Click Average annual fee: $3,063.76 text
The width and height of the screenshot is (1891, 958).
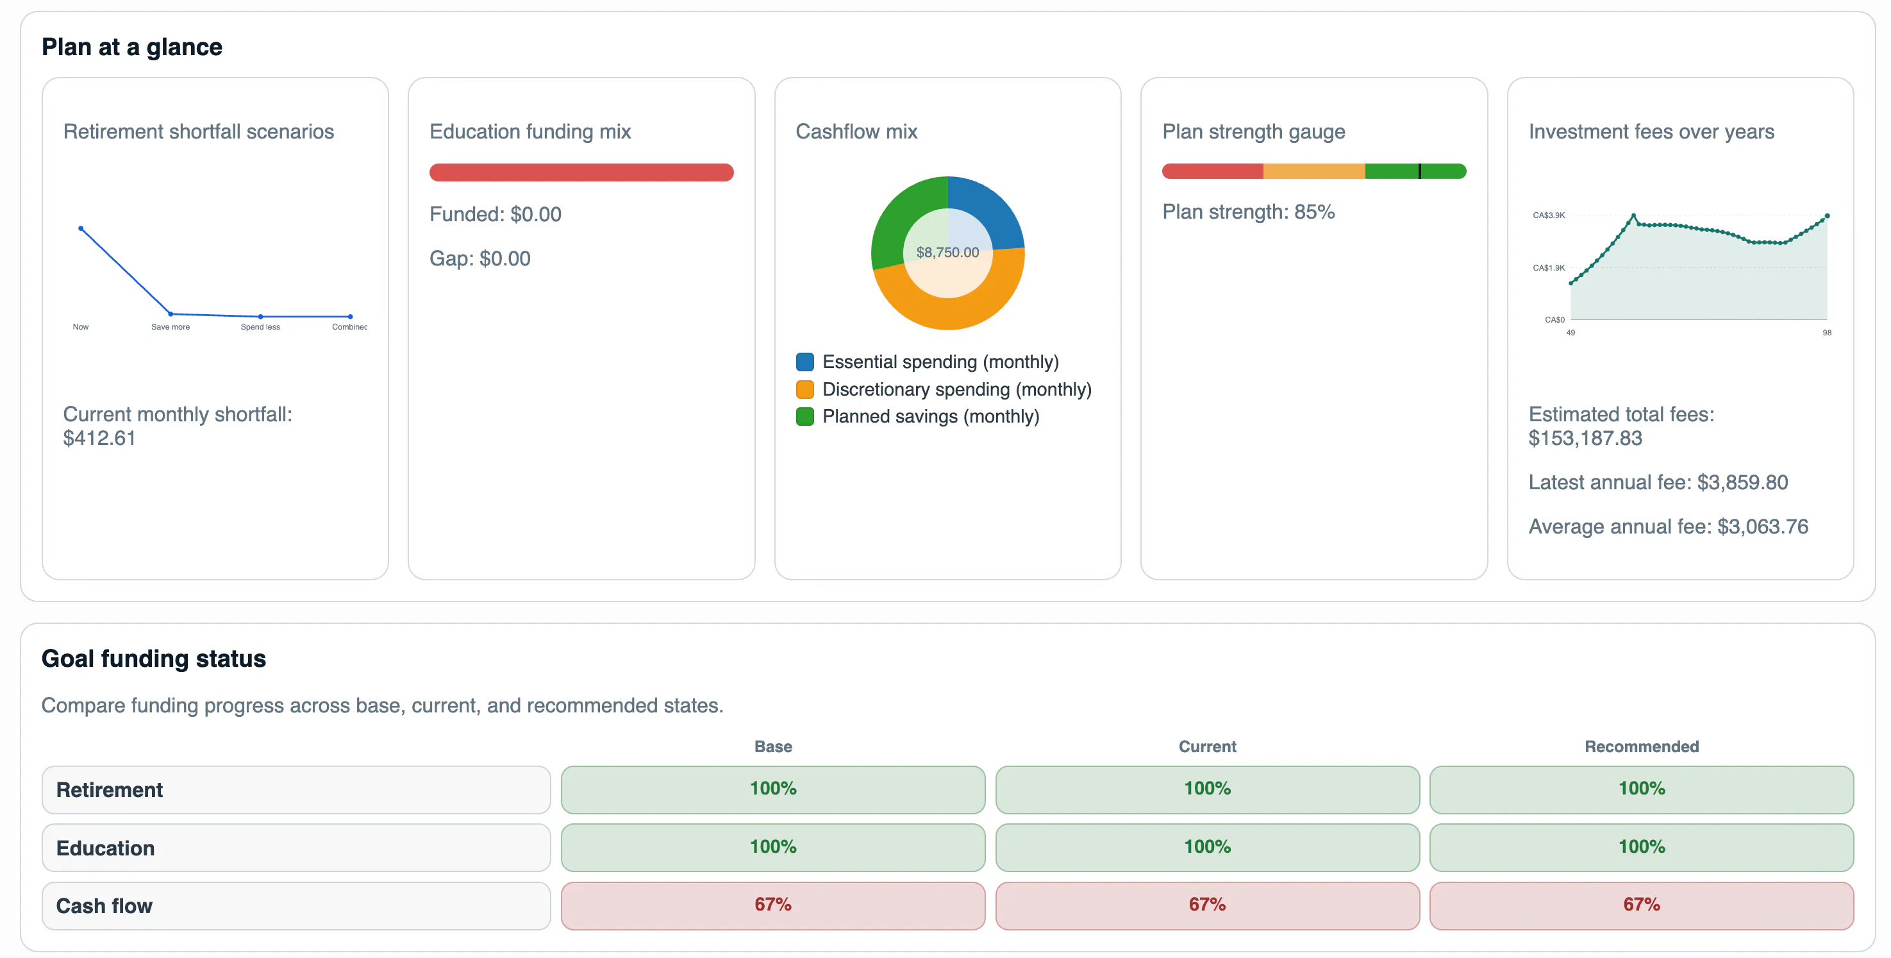click(1668, 526)
